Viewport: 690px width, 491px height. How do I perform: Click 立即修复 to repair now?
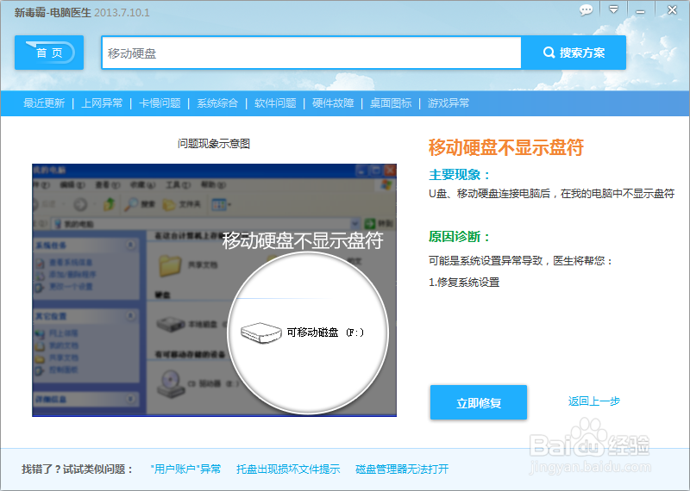click(479, 402)
